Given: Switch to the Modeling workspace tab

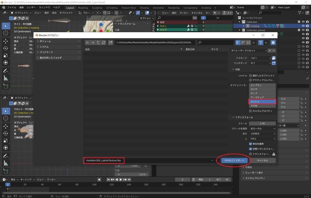Looking at the screenshot, I should coord(83,8).
